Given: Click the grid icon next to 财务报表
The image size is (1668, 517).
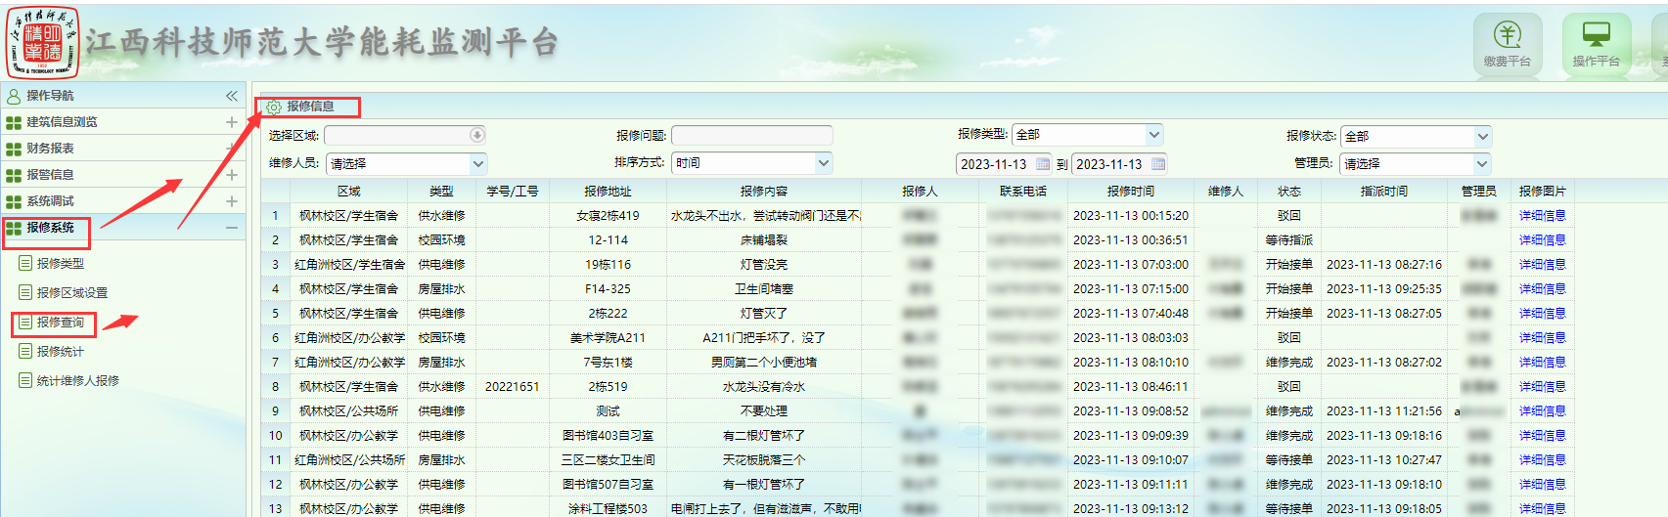Looking at the screenshot, I should pos(14,149).
